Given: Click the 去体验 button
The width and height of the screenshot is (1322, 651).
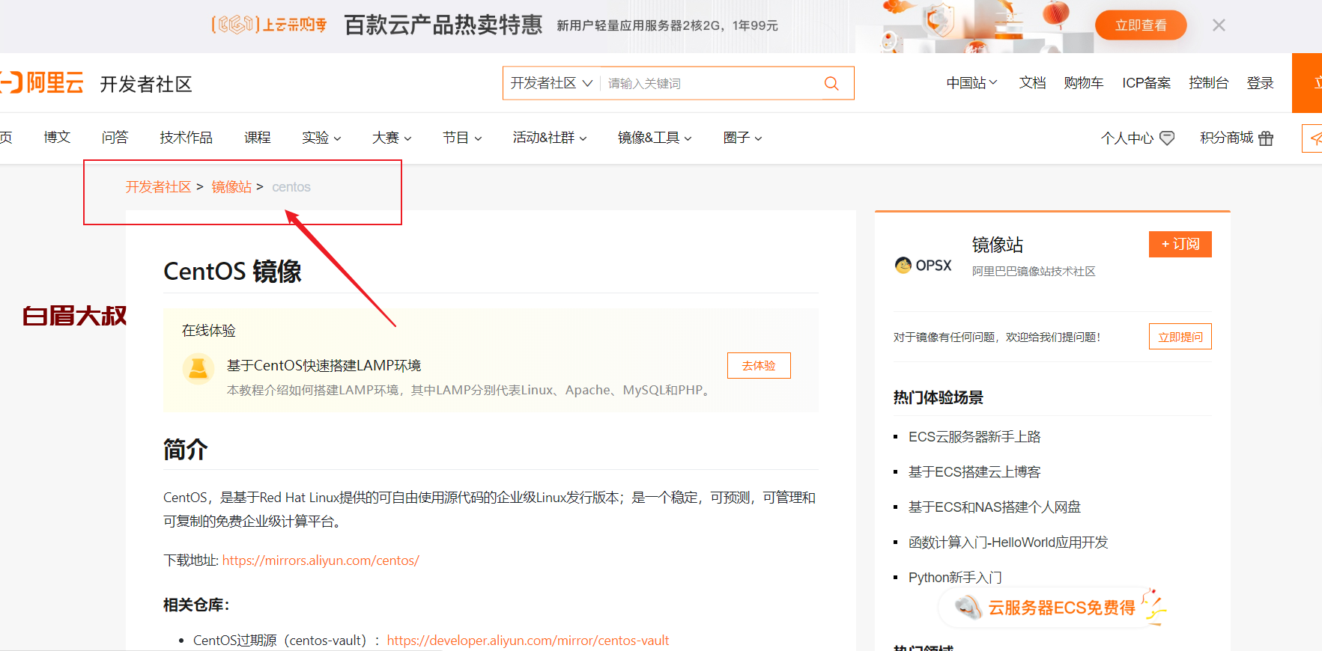Looking at the screenshot, I should tap(759, 365).
